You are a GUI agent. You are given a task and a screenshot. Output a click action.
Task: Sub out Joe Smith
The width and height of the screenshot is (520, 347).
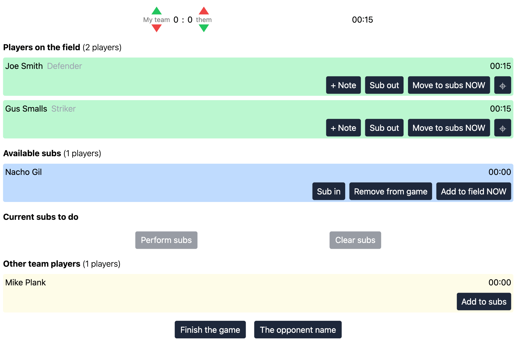click(384, 85)
